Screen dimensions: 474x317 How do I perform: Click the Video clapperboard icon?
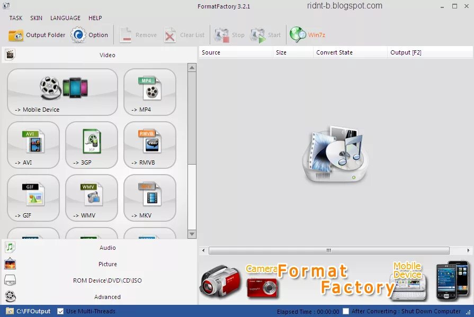click(10, 55)
